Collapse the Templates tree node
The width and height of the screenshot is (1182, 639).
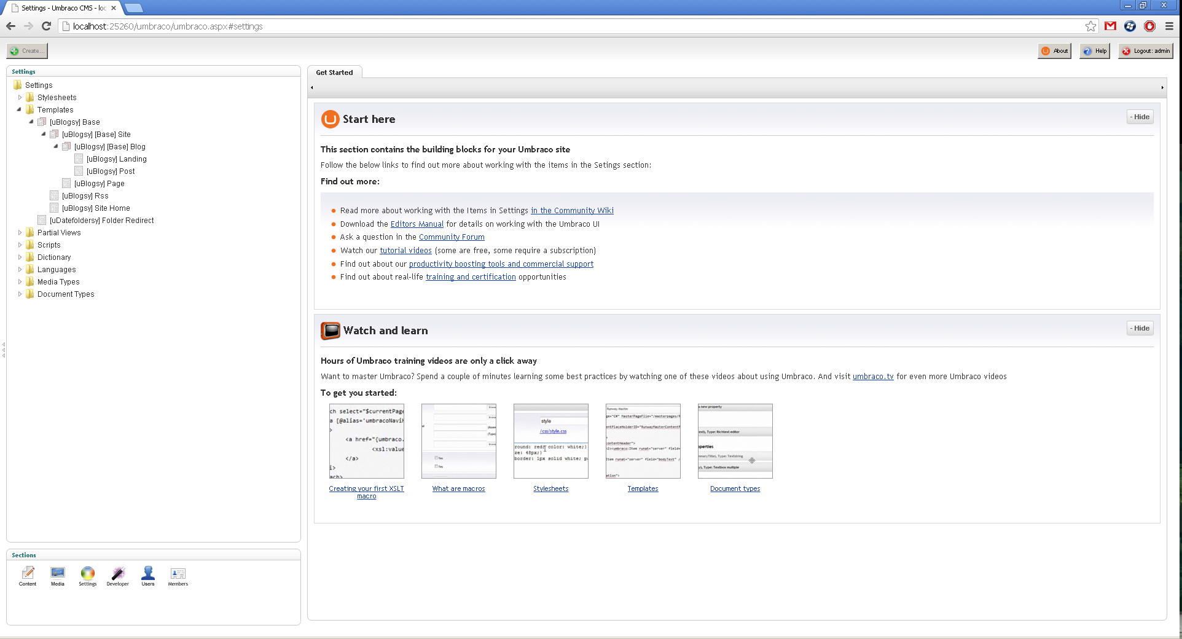click(19, 109)
